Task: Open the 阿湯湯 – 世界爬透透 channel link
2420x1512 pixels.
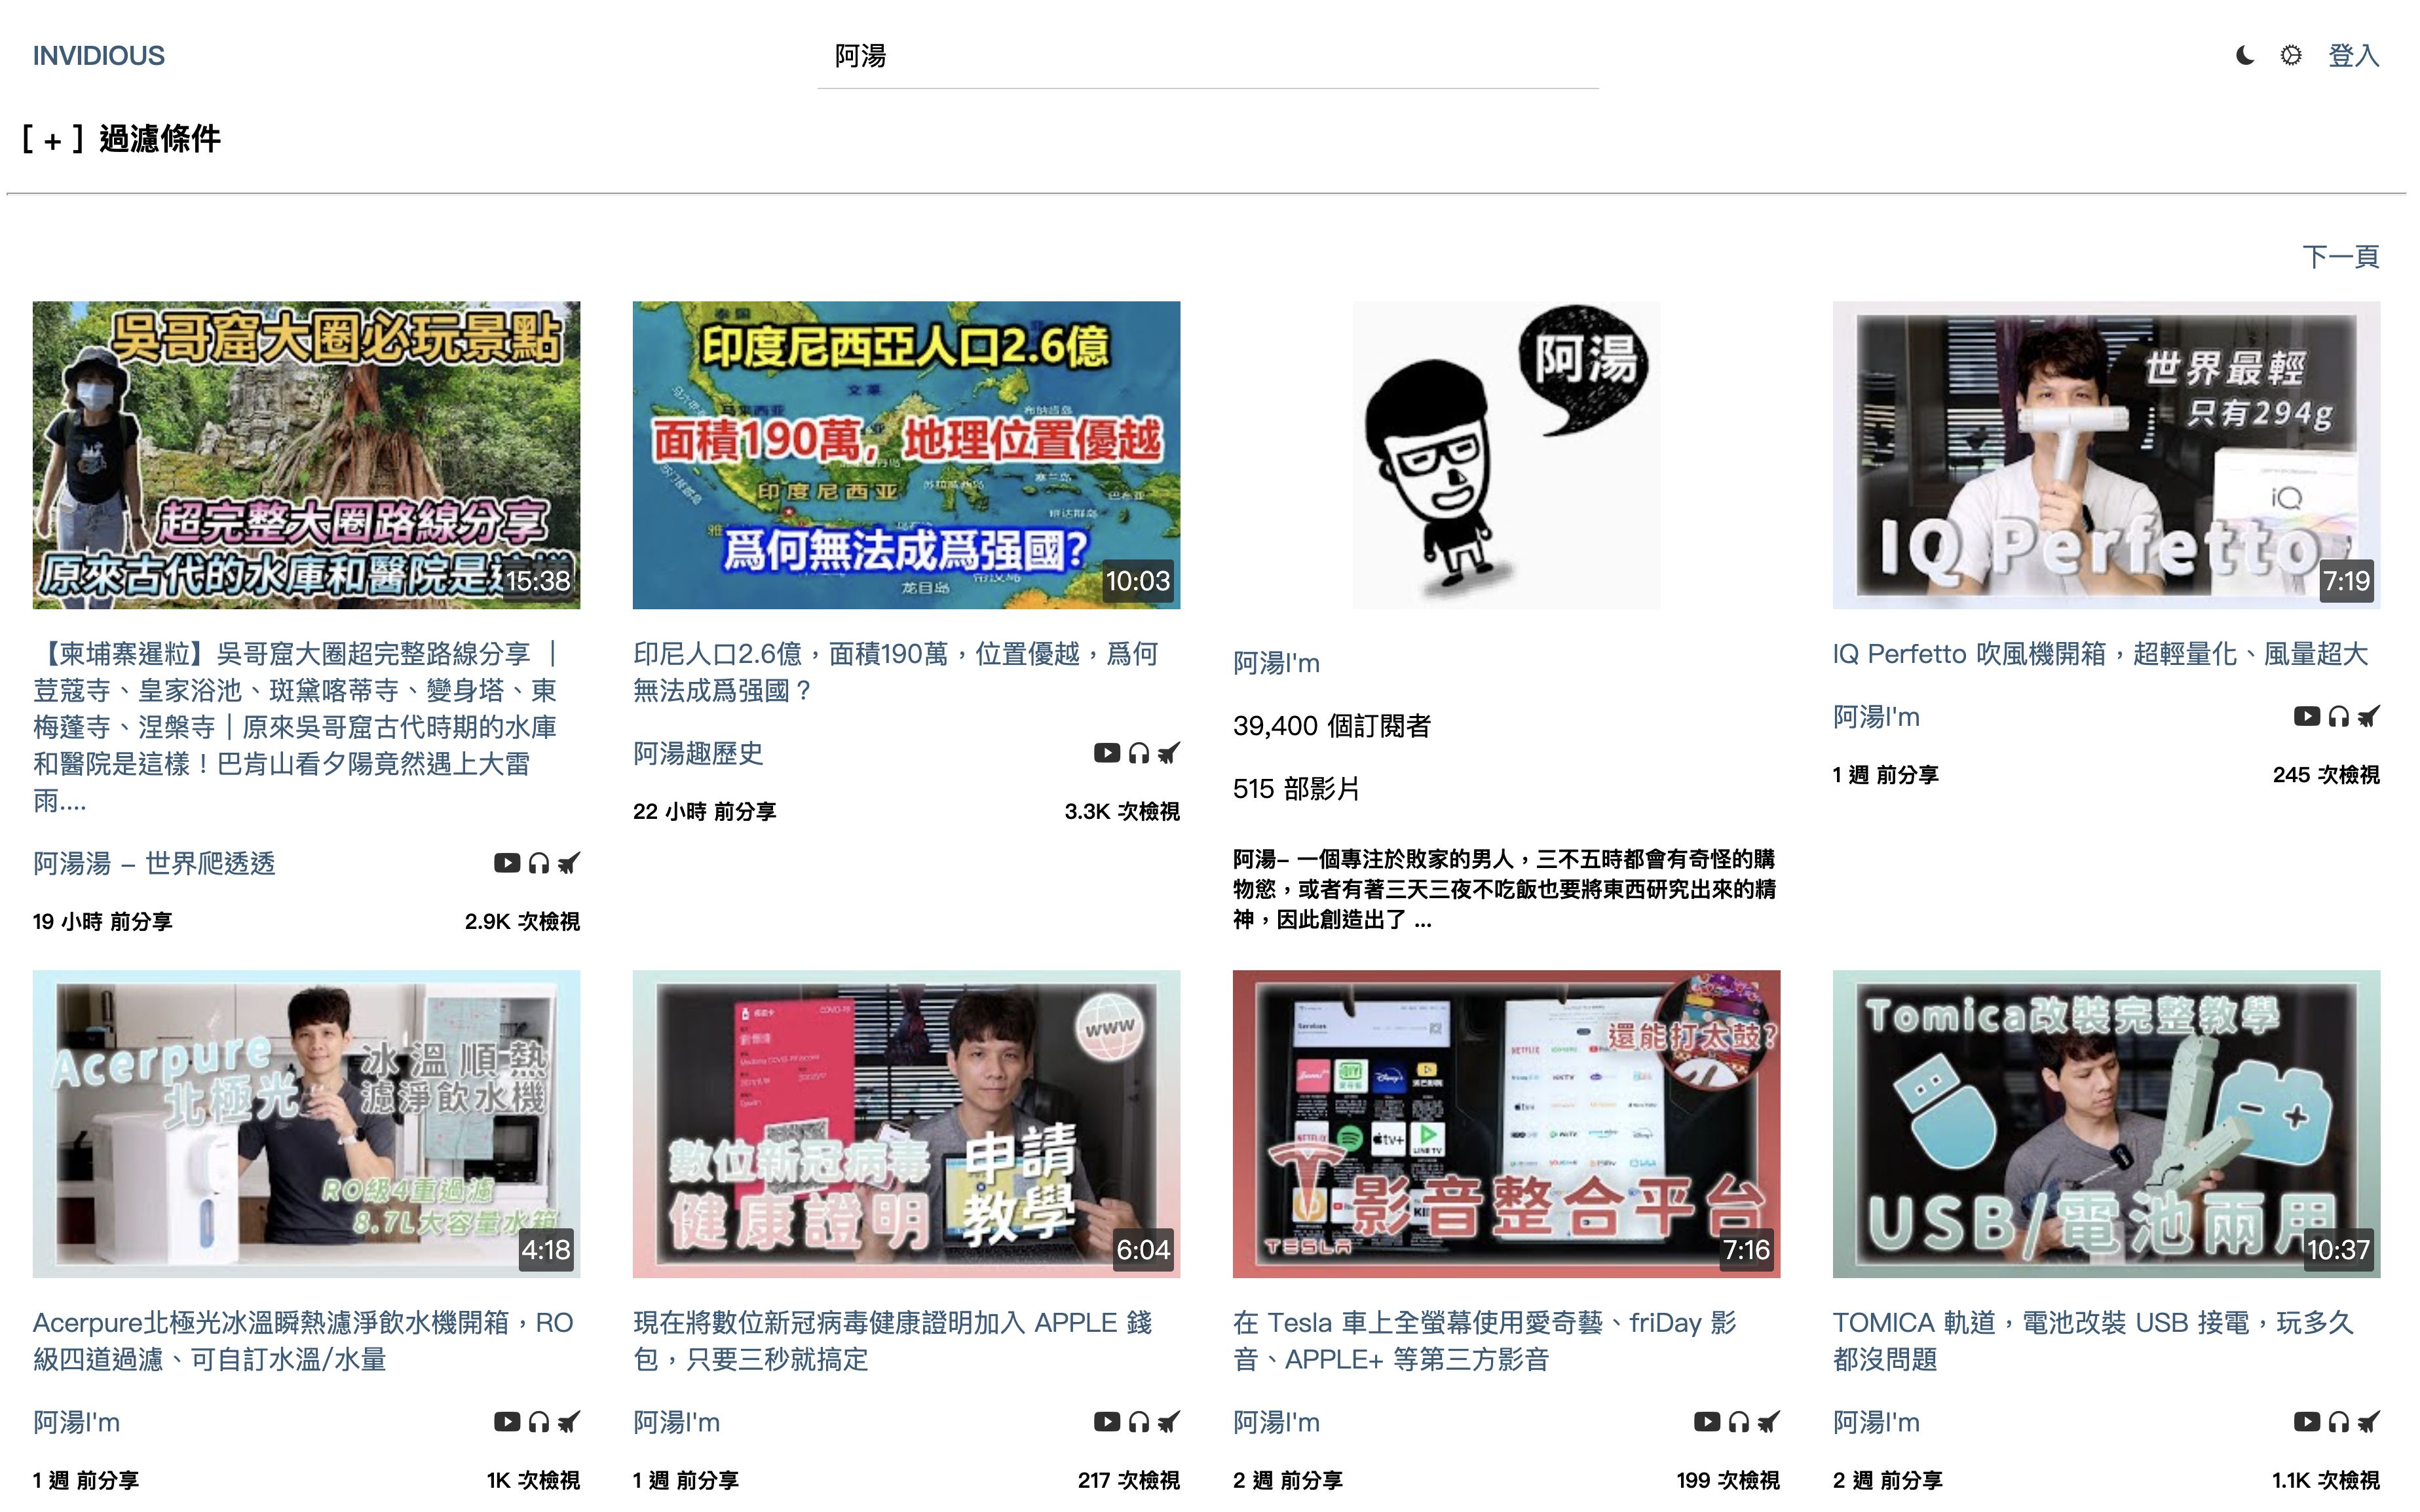Action: pyautogui.click(x=154, y=863)
